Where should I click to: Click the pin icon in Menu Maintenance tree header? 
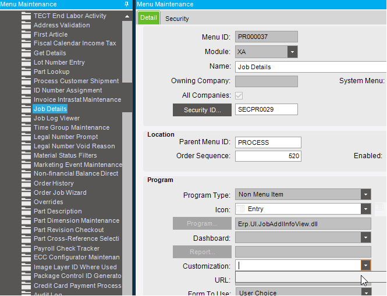tap(126, 5)
